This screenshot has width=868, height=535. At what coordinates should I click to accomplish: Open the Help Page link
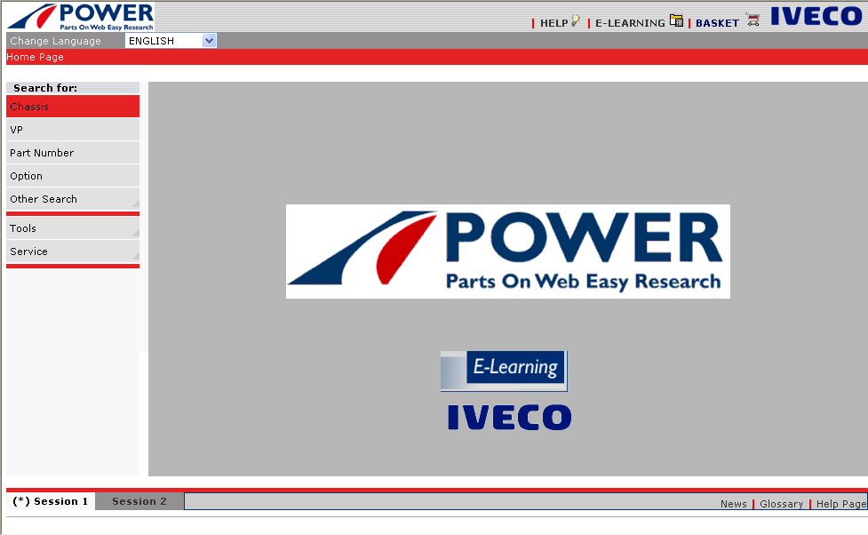click(841, 504)
